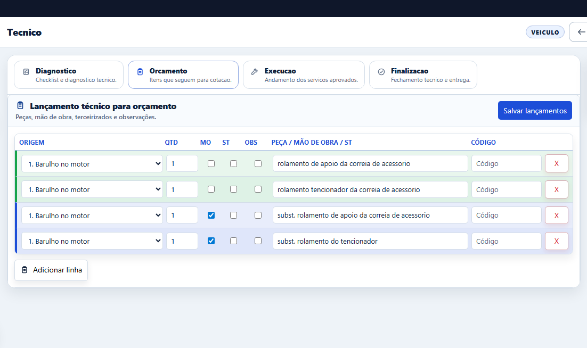
Task: Open Origem dropdown for 'subst. rolamento do tencionador' row
Action: click(x=92, y=241)
